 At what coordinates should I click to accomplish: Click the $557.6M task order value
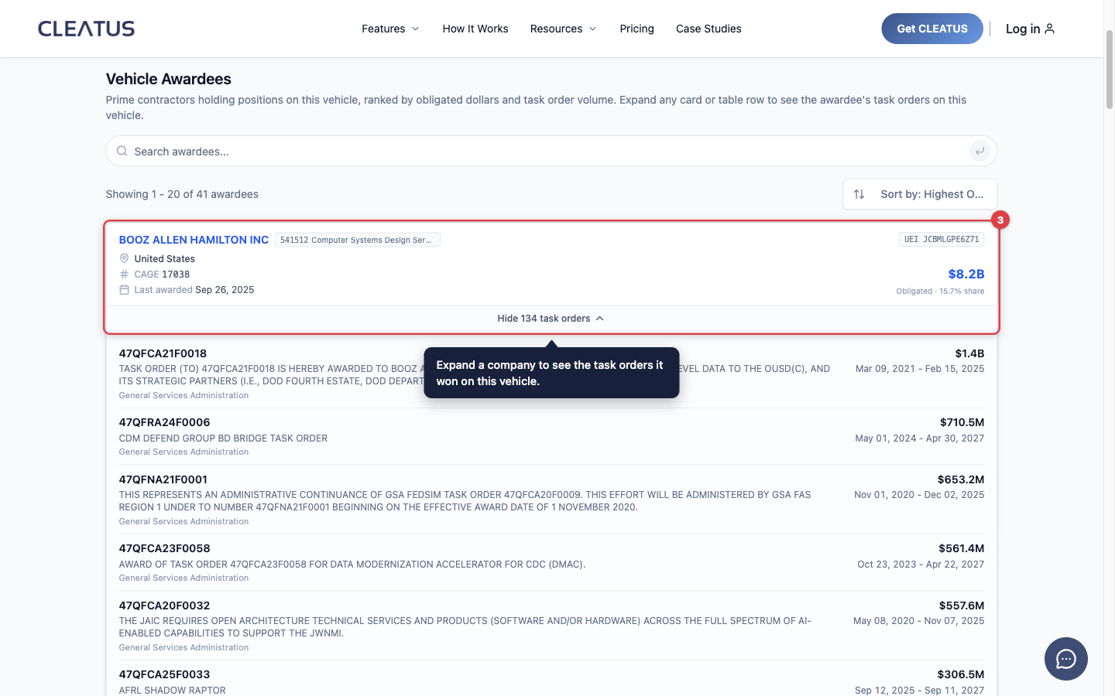pyautogui.click(x=962, y=606)
